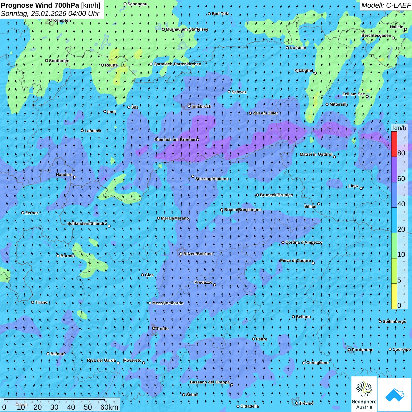The height and width of the screenshot is (412, 412).
Task: Select the Bozen/Bolzano city label
Action: pos(198,254)
